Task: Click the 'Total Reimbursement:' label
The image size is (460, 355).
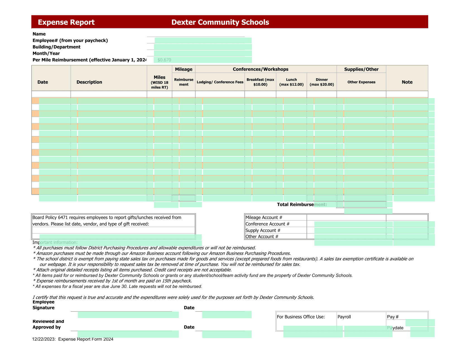Action: [x=302, y=205]
